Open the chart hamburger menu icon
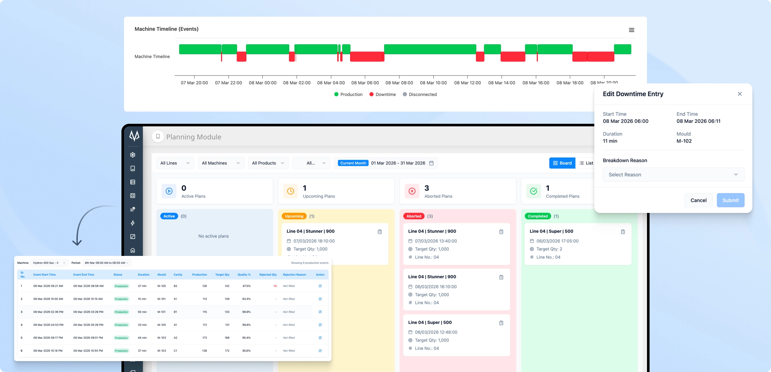Screen dimensions: 771x372 (631, 30)
